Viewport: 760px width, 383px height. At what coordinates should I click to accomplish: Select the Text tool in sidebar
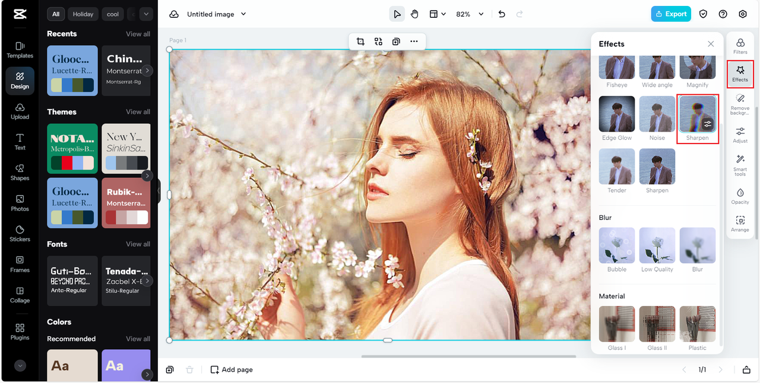20,142
